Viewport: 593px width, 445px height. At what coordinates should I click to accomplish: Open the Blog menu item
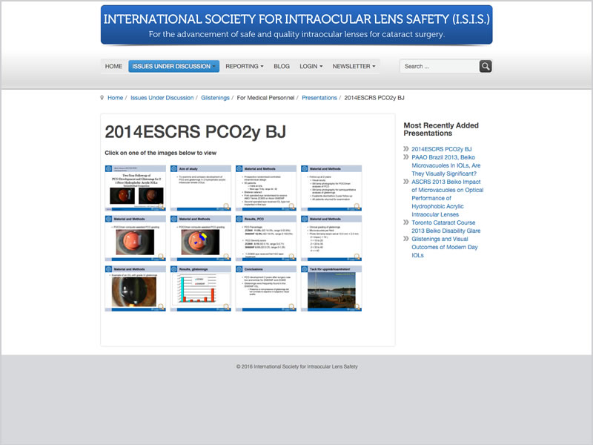[282, 66]
